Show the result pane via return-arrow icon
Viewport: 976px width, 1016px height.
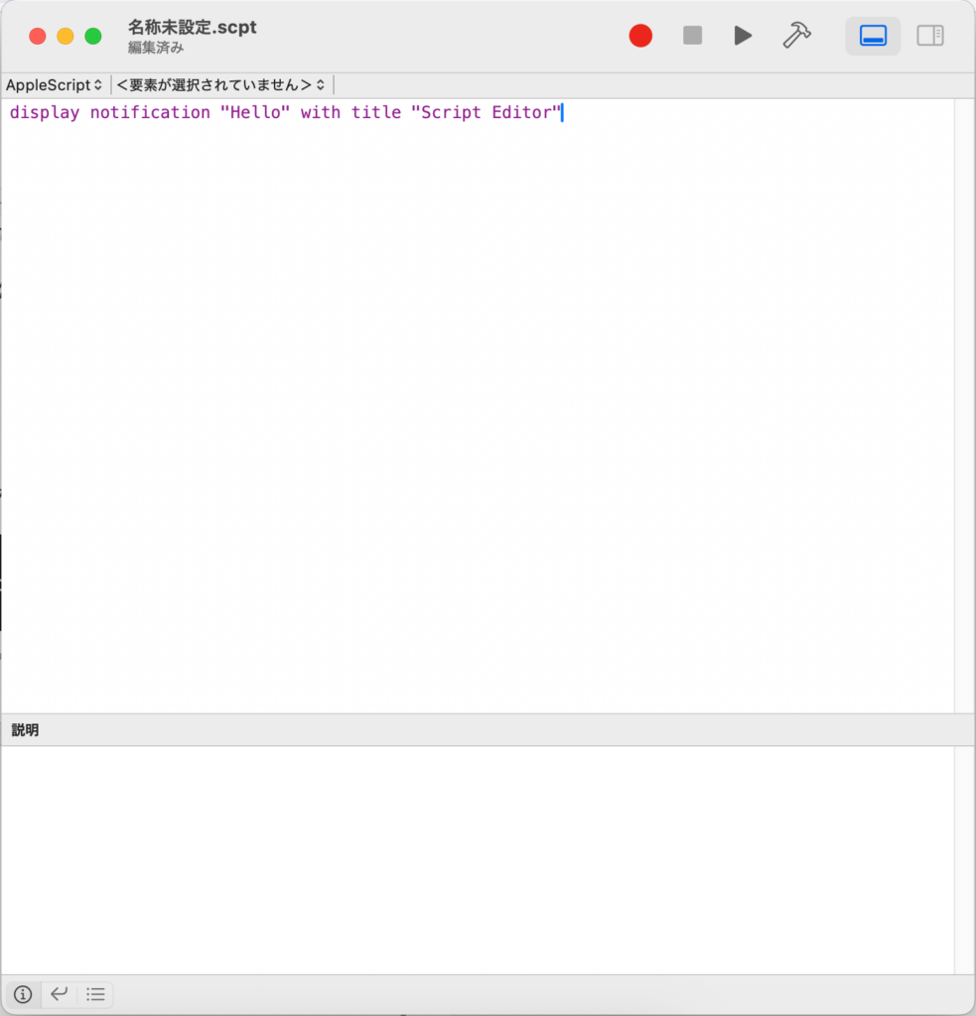pos(60,994)
